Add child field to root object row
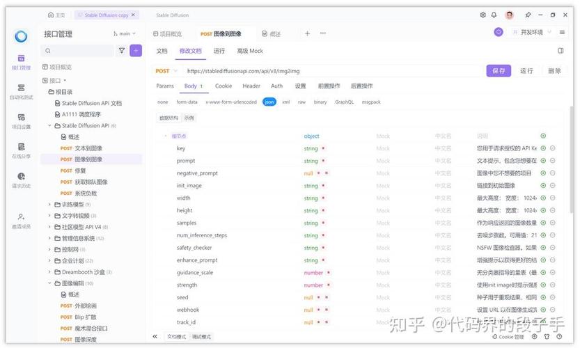Image resolution: width=580 pixels, height=348 pixels. pyautogui.click(x=543, y=136)
